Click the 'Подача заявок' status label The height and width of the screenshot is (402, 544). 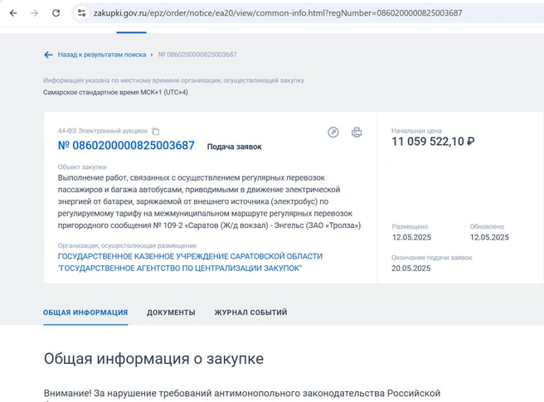coord(235,147)
